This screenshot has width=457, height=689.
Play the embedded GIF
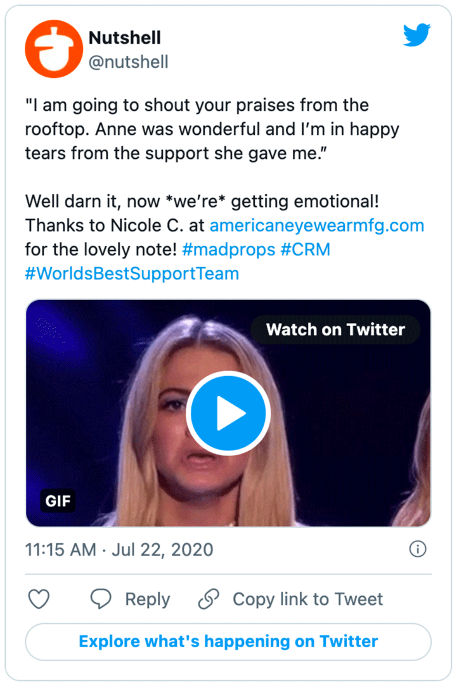pos(229,412)
